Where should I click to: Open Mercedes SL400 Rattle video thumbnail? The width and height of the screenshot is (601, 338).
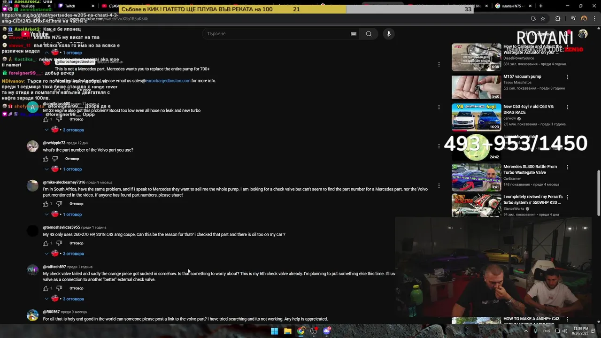coord(476,177)
